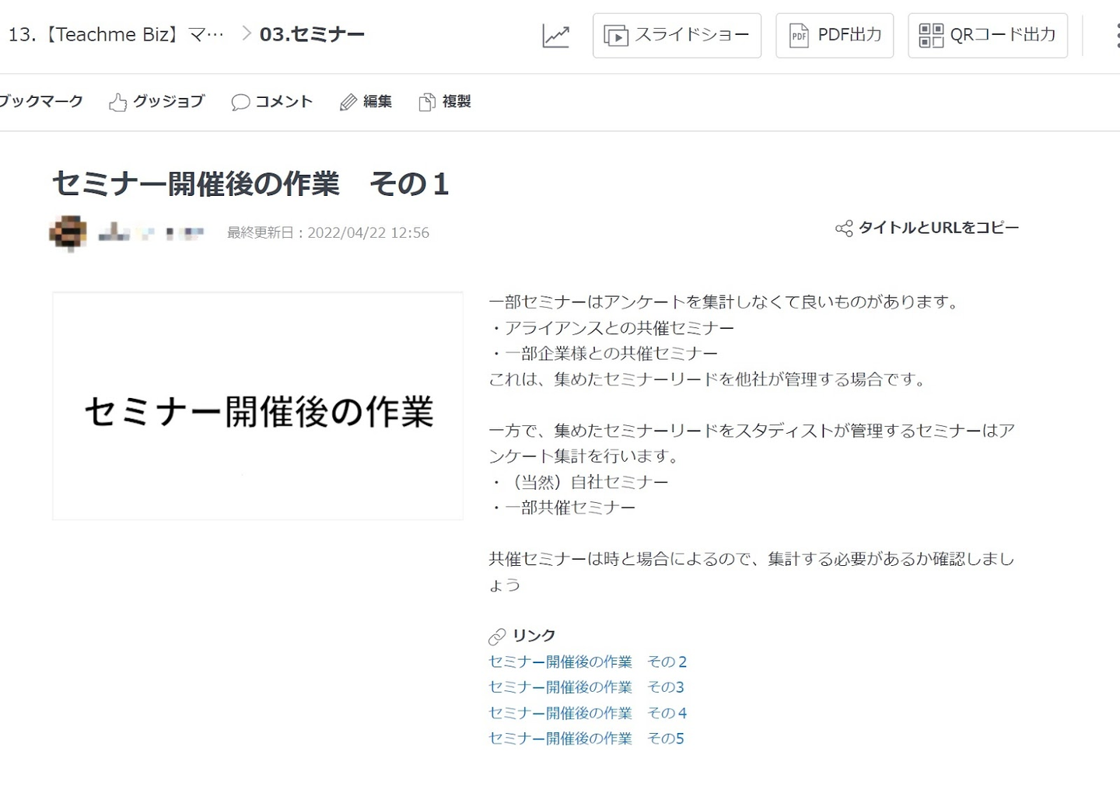1120x796 pixels.
Task: Click the manual title セミナー開催後の作業 その１
Action: [x=250, y=184]
